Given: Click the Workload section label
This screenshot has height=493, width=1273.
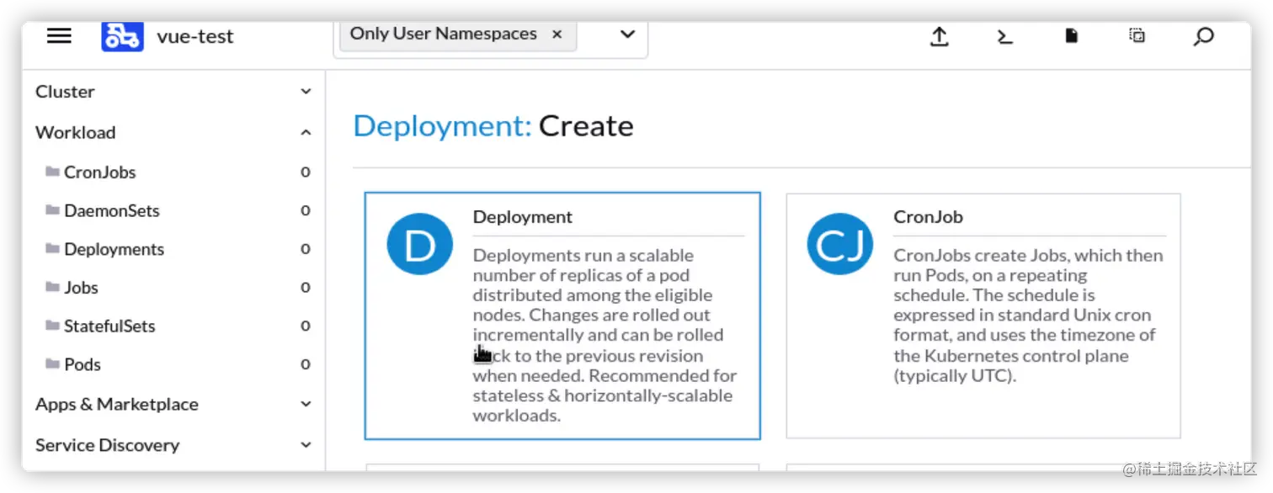Looking at the screenshot, I should pyautogui.click(x=75, y=133).
